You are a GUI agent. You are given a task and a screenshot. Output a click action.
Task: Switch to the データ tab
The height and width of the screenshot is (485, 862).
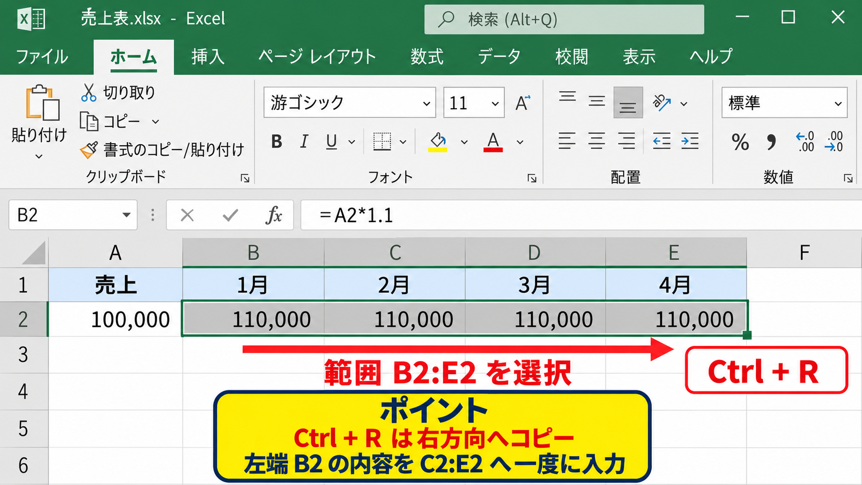pos(499,56)
